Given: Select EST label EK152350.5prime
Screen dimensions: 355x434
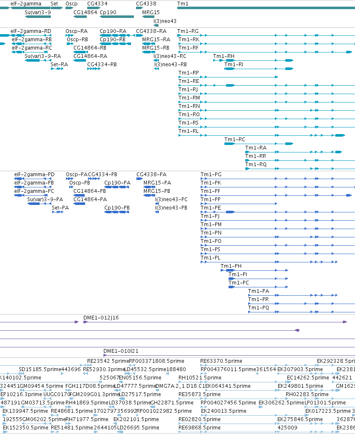Looking at the screenshot, I should 25,427.
